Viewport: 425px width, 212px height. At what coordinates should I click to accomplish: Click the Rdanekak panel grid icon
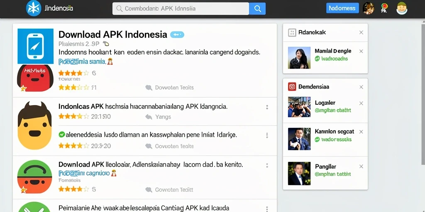(x=292, y=33)
